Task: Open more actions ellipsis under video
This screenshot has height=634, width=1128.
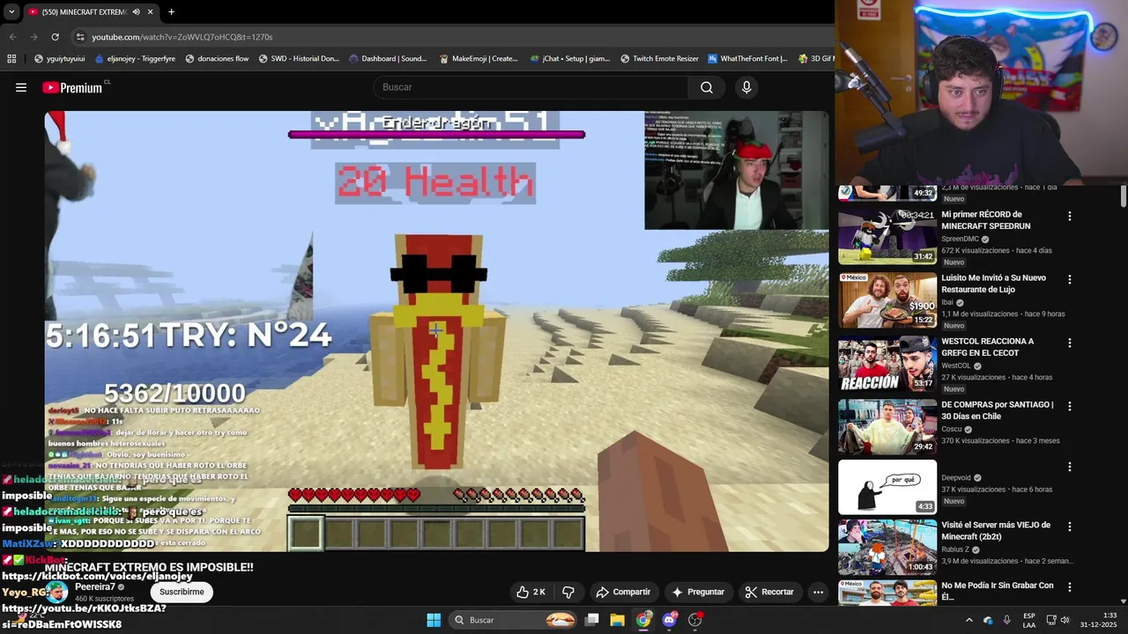Action: pyautogui.click(x=818, y=592)
